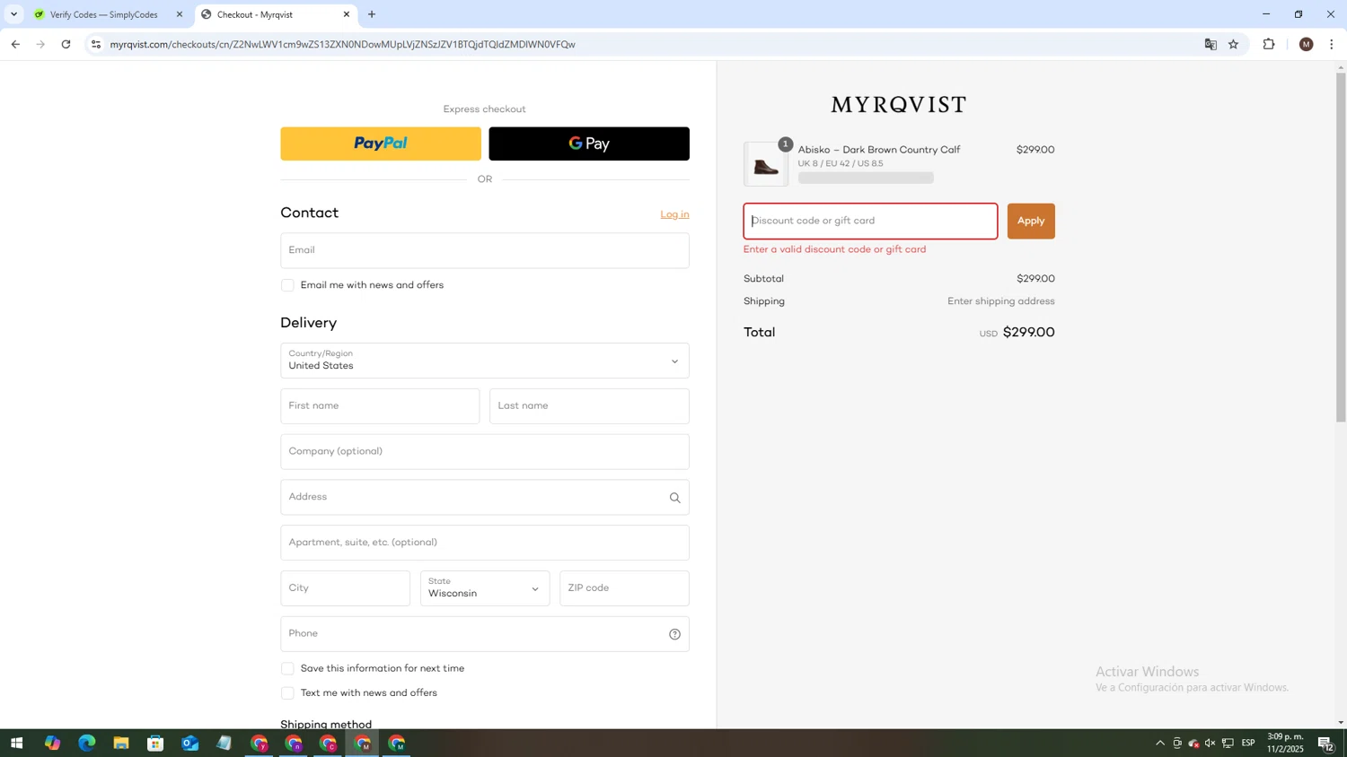Click the browser address bar URL

(342, 44)
